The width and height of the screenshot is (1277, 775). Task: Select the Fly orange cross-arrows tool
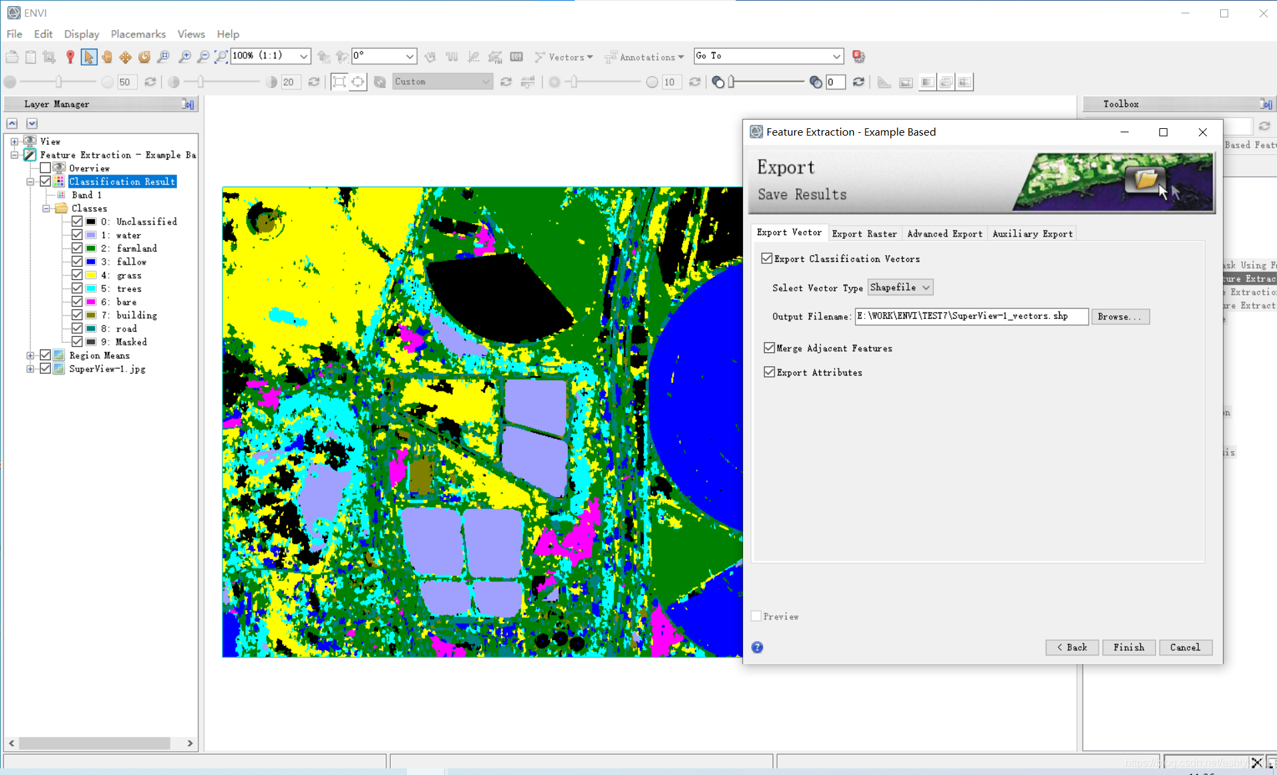[126, 57]
